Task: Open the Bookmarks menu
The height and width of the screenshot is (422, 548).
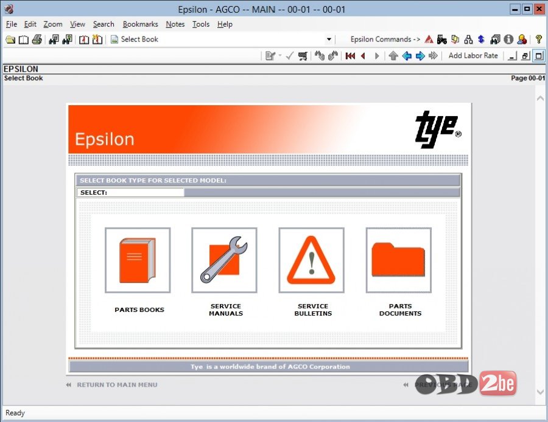Action: pos(140,24)
